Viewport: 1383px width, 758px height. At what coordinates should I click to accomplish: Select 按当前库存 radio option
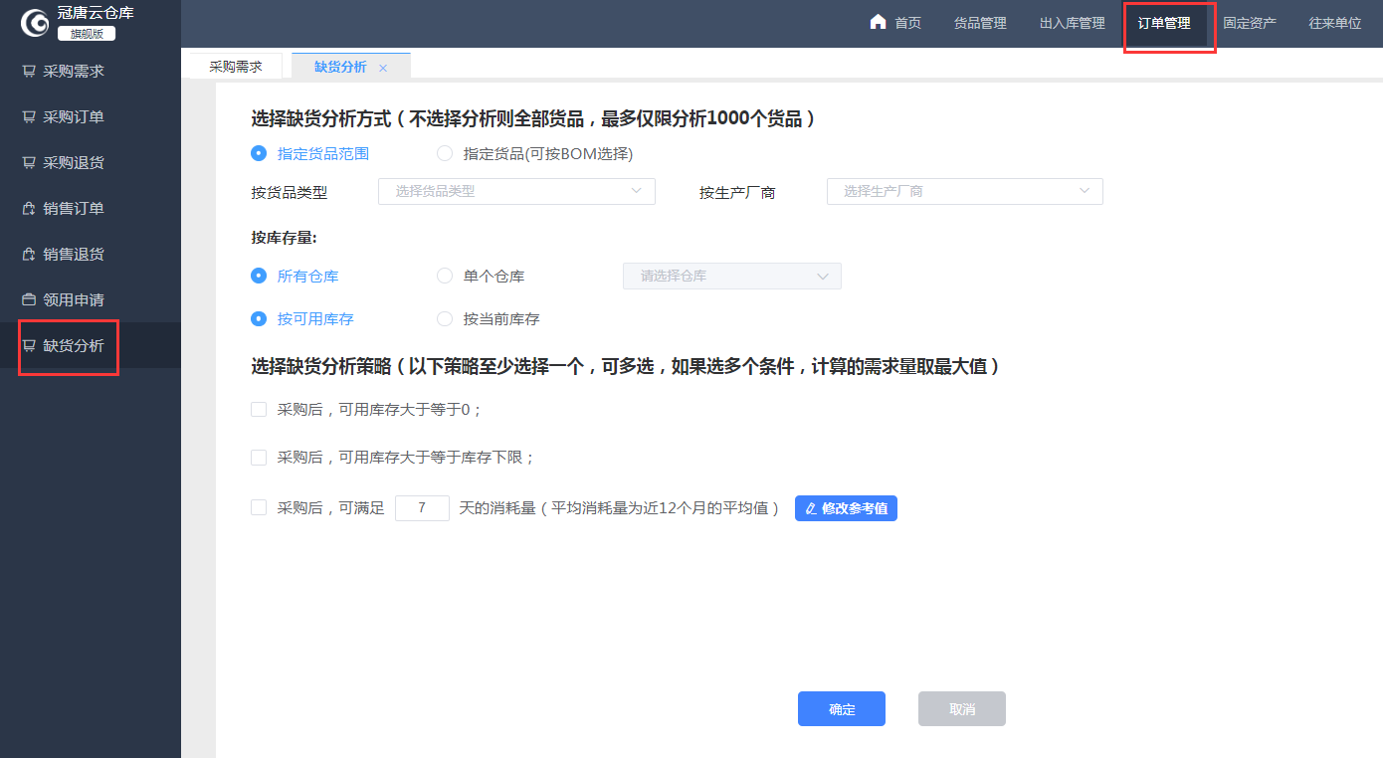[x=445, y=318]
